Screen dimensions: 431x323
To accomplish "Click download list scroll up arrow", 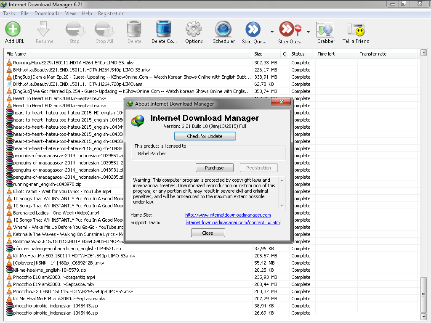I will 423,53.
